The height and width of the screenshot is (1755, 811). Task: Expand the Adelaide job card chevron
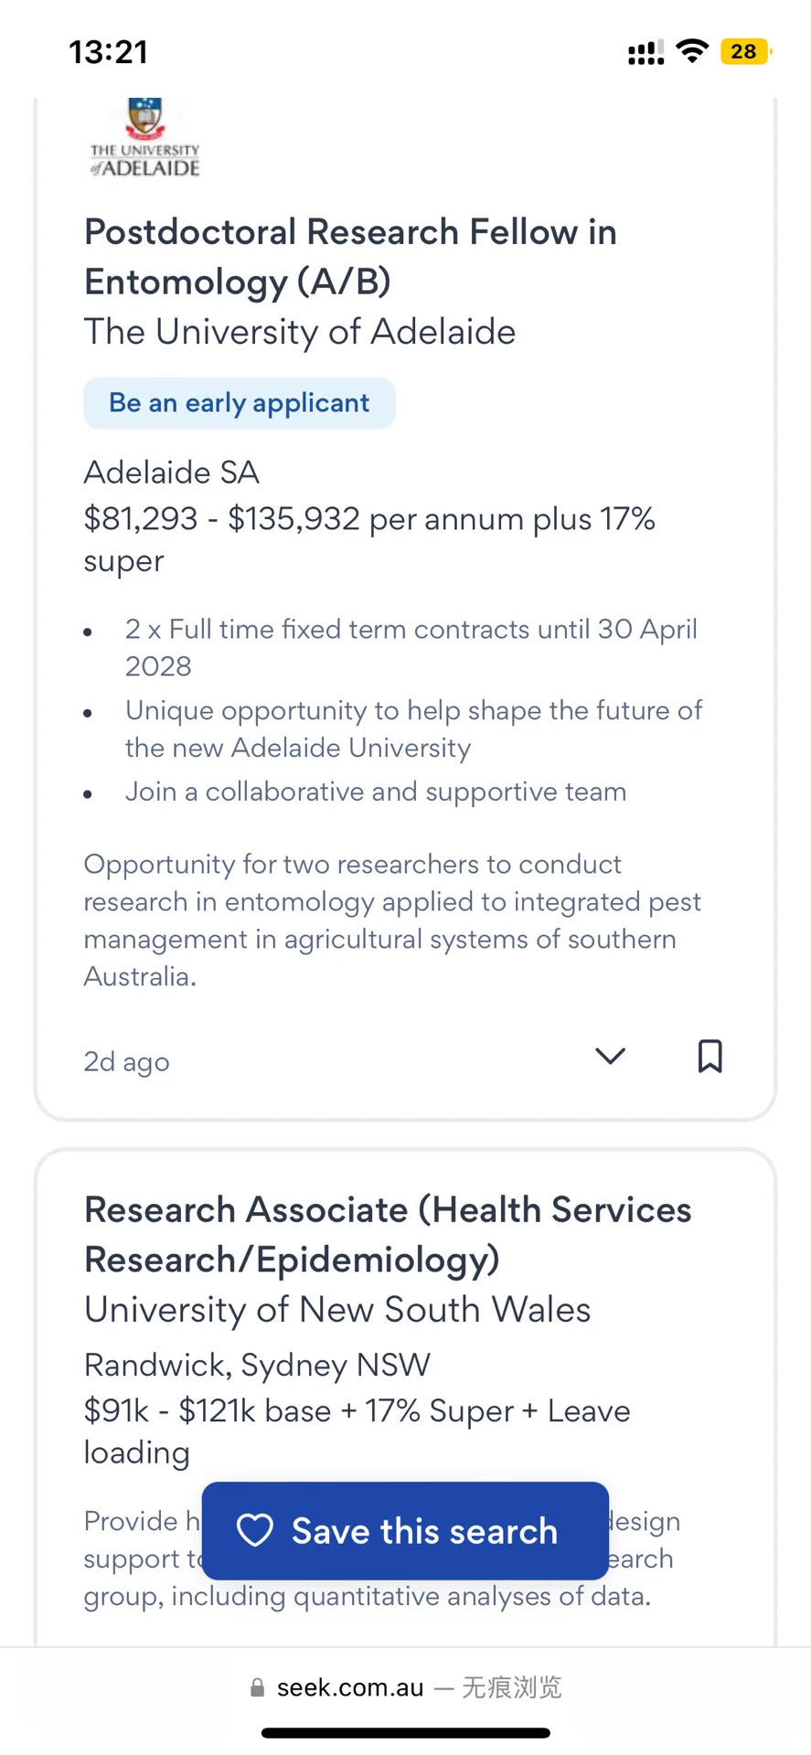610,1056
